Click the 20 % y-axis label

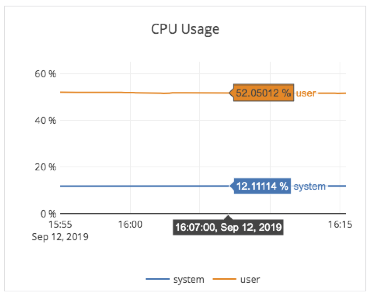click(x=45, y=167)
